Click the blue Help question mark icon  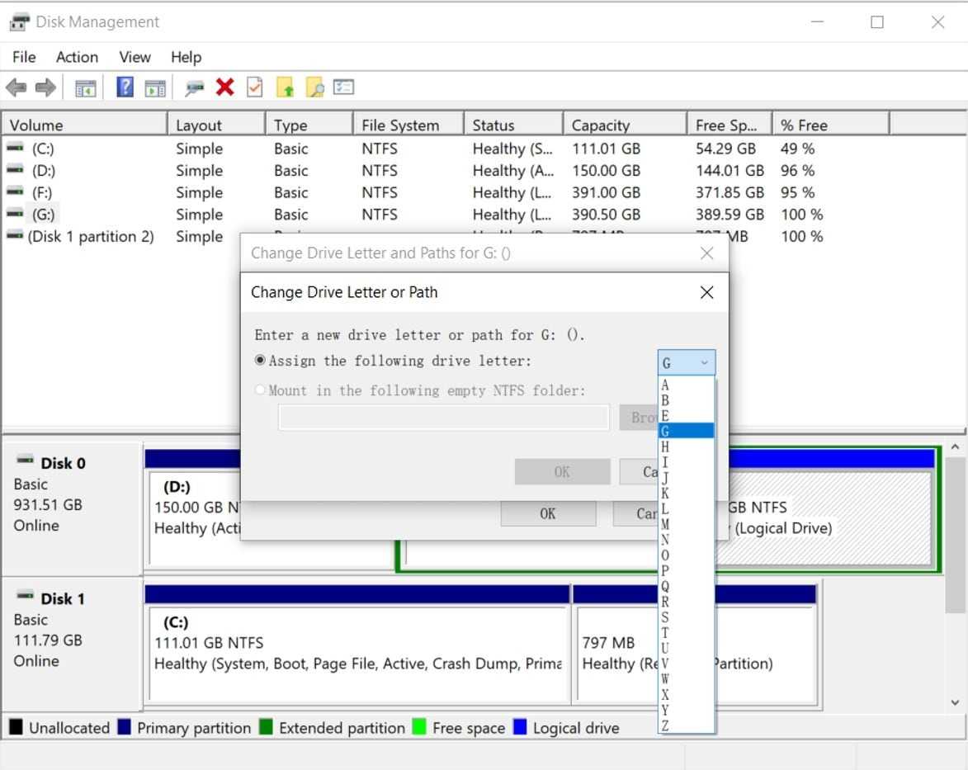(x=125, y=87)
